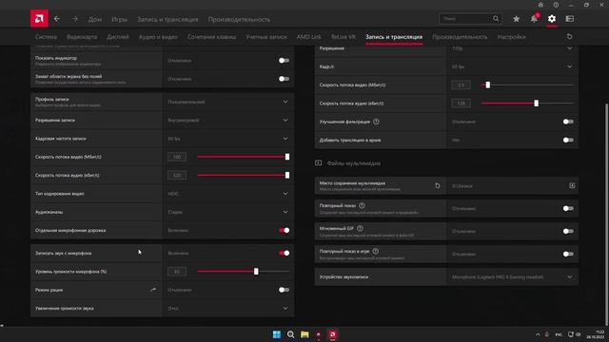
Task: Toggle Добавить трансляцию в архив
Action: pyautogui.click(x=568, y=140)
